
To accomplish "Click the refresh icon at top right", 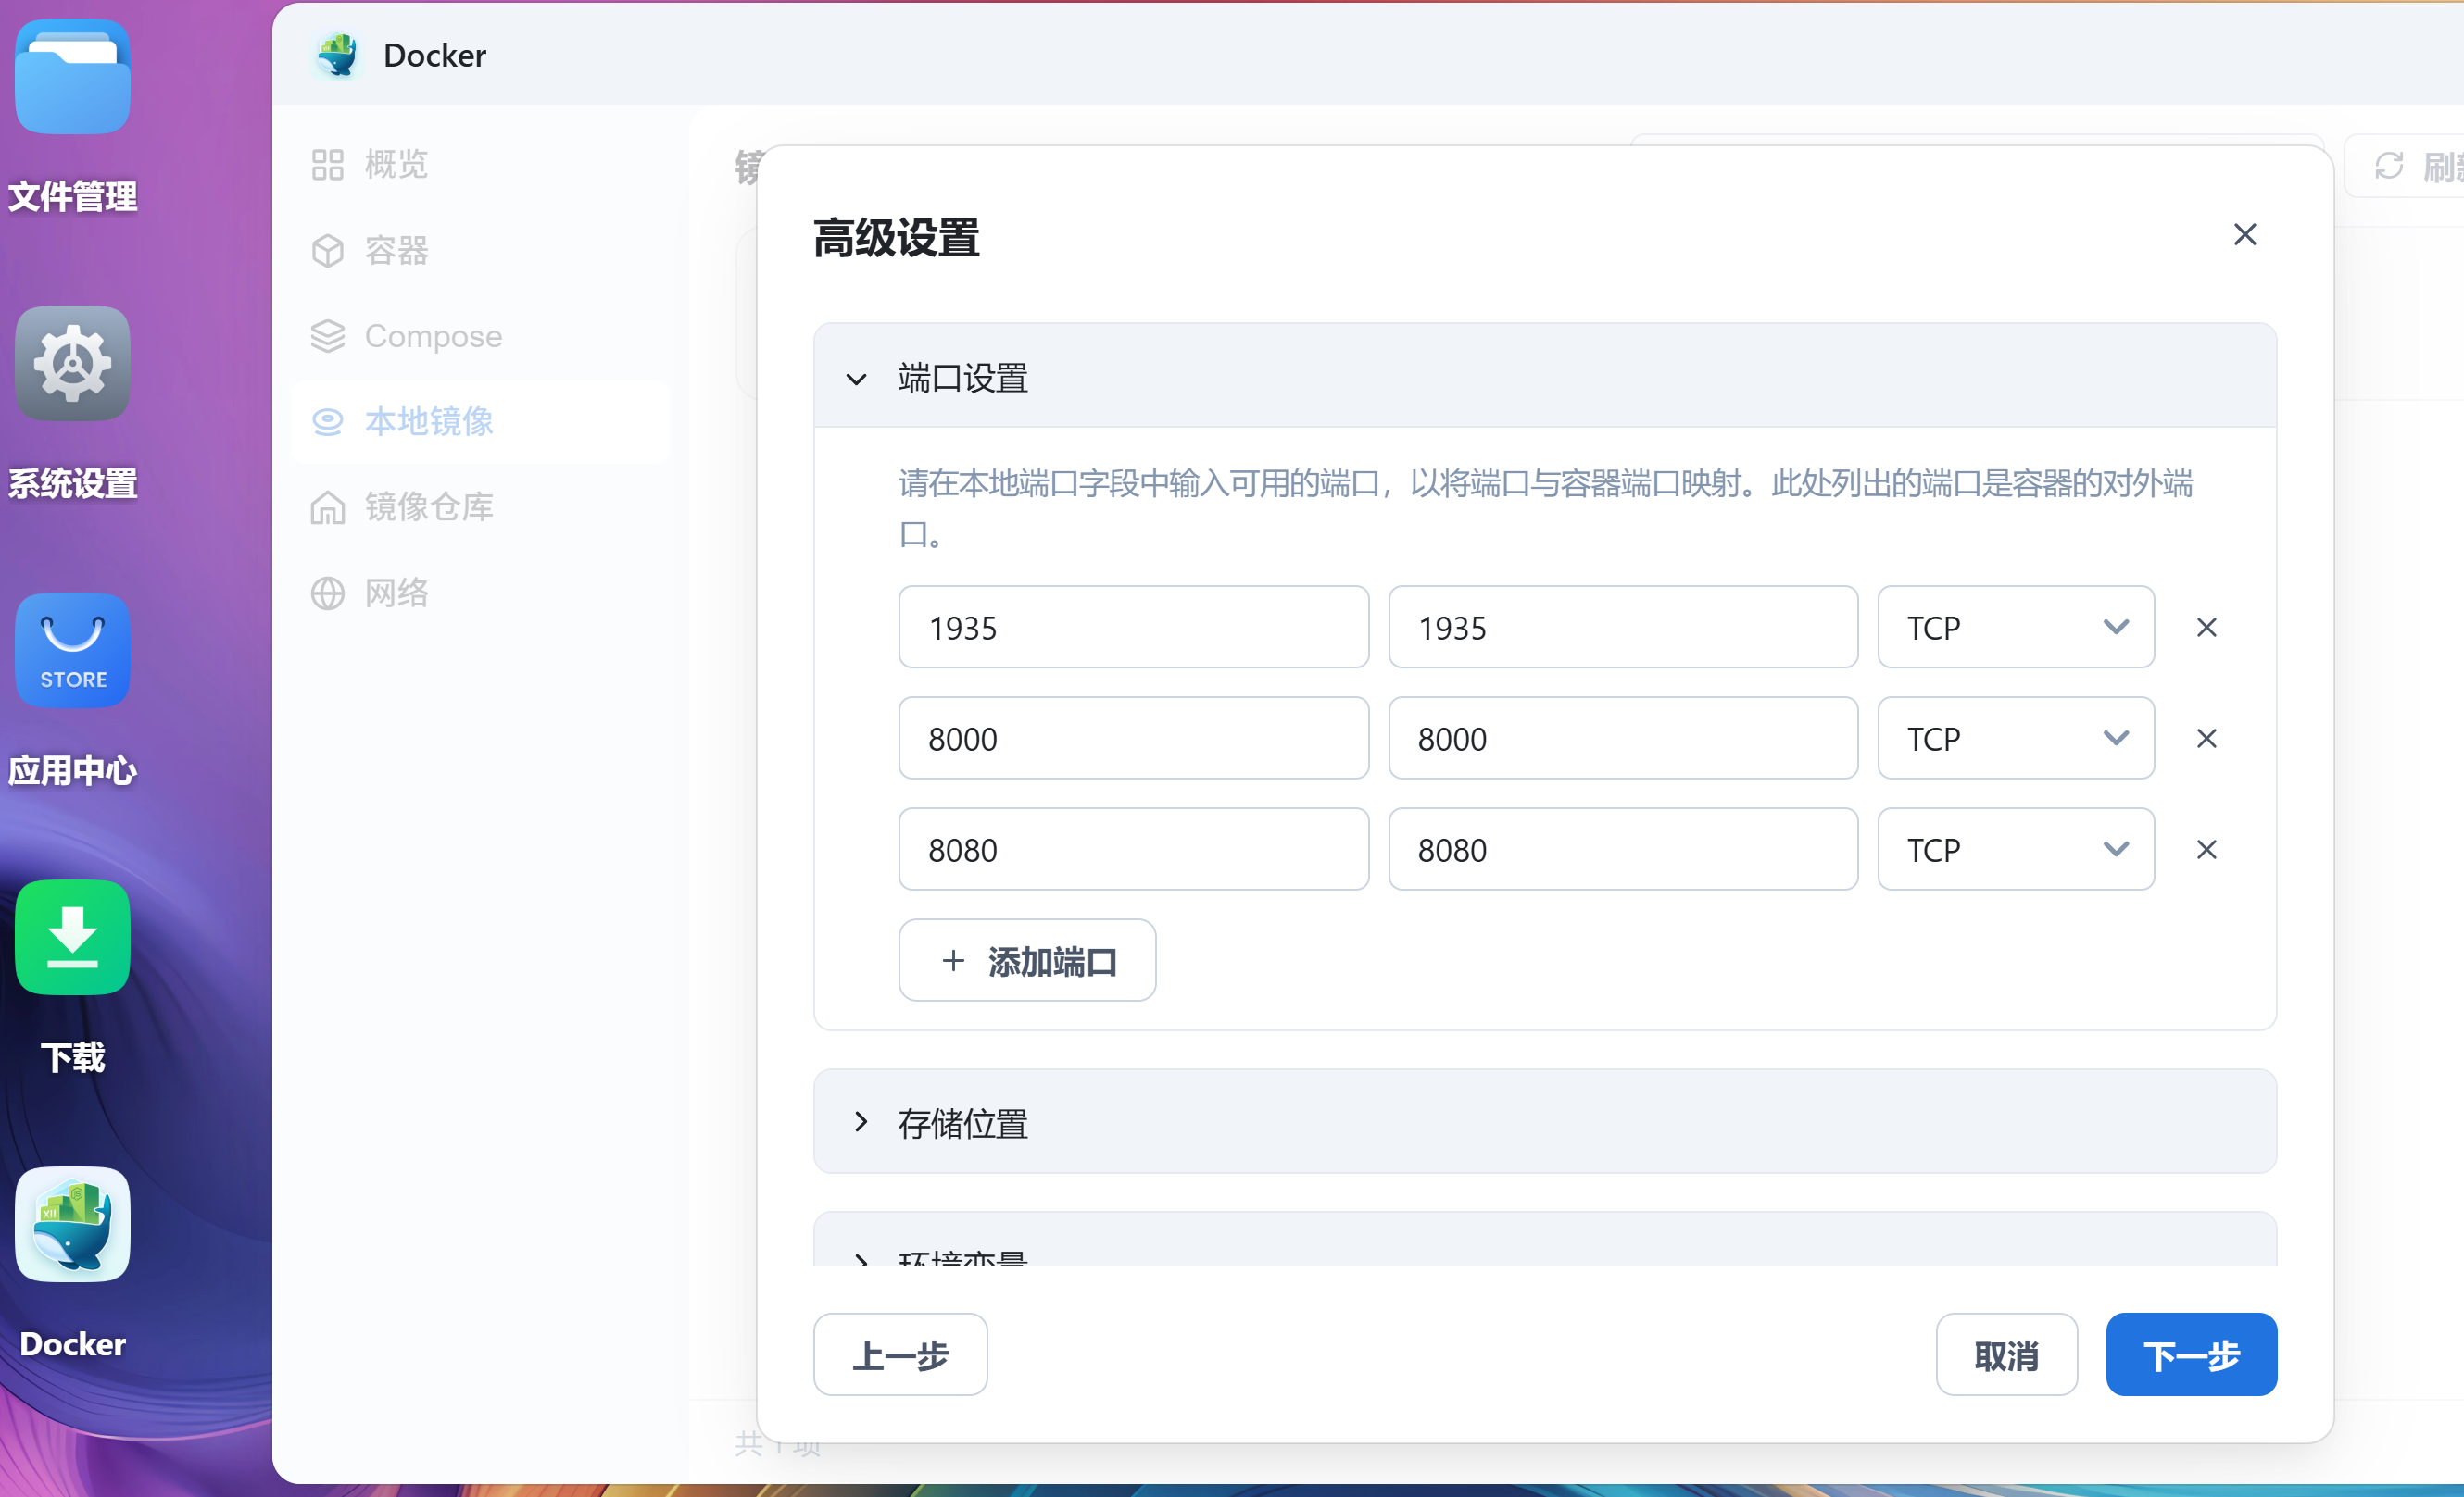I will coord(2391,165).
